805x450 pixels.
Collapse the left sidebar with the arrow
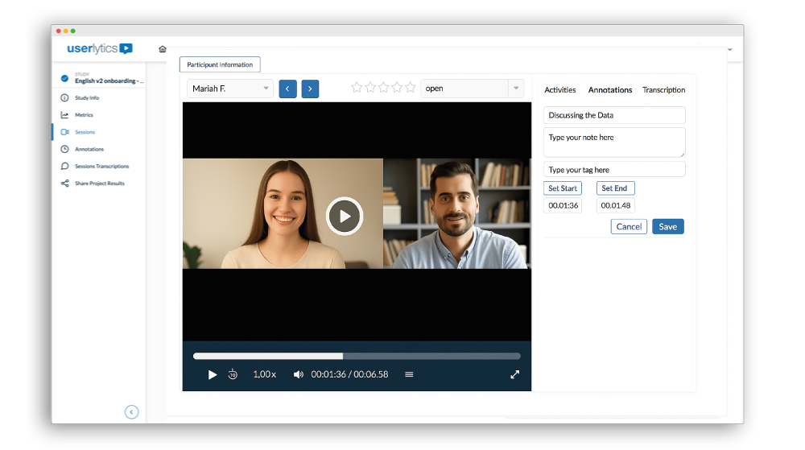132,412
